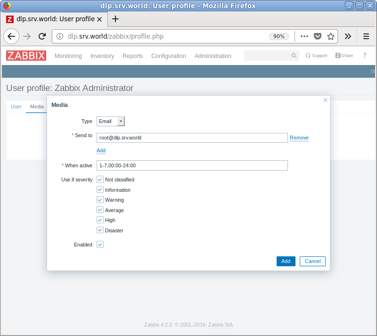This screenshot has width=377, height=336.
Task: Click the browser forward arrow
Action: pyautogui.click(x=27, y=36)
